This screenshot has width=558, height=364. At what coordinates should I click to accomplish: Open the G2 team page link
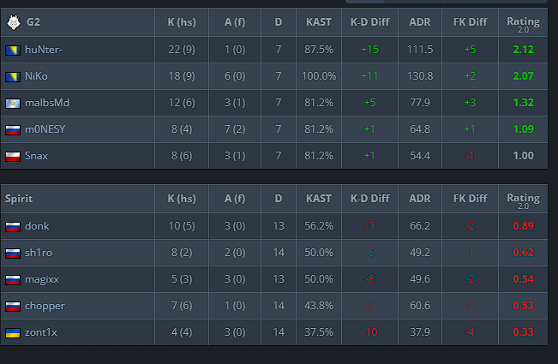coord(33,22)
